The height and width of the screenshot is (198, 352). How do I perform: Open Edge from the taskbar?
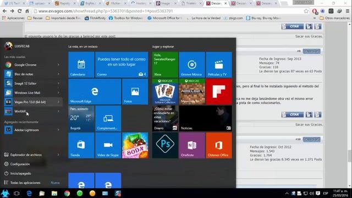click(x=29, y=193)
